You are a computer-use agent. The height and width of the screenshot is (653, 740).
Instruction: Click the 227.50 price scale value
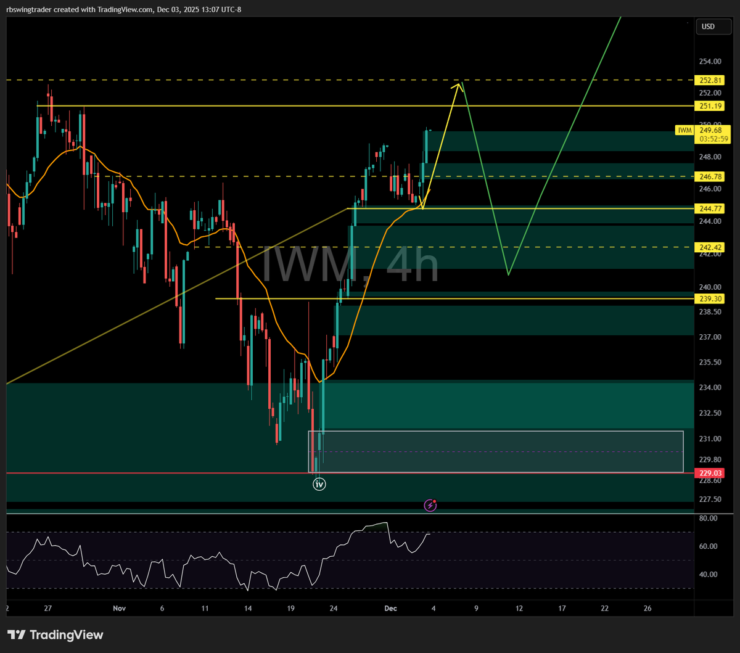(710, 499)
